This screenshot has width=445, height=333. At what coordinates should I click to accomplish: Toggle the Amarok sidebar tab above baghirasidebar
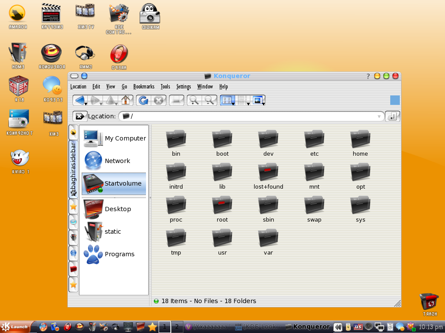point(73,133)
